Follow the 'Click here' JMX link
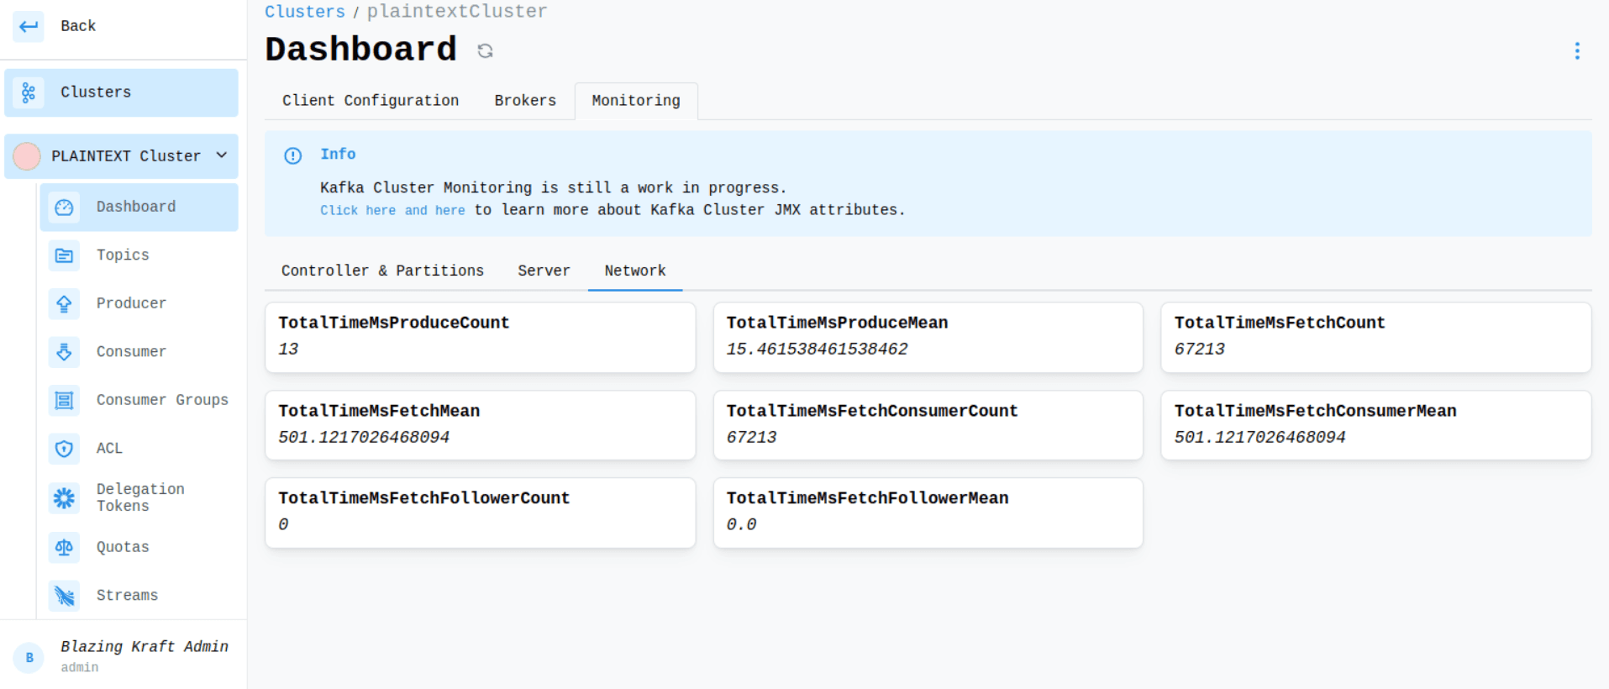This screenshot has height=689, width=1609. tap(358, 210)
